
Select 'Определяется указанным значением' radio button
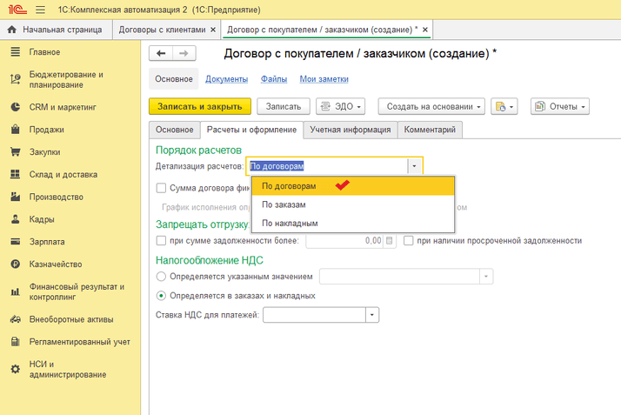click(x=161, y=277)
